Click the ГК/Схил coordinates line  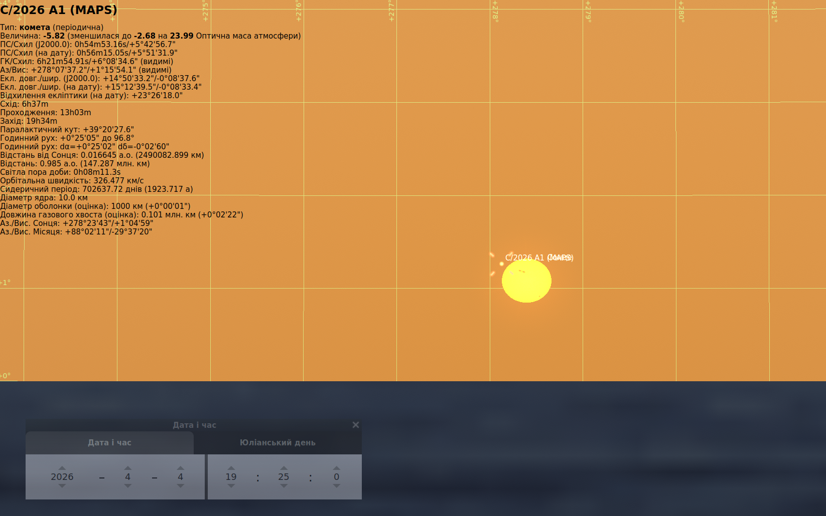87,62
